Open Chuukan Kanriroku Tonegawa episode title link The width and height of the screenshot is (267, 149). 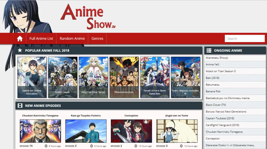[40, 115]
